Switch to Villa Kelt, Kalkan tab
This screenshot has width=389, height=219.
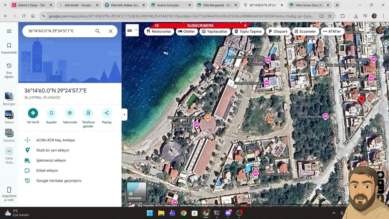coord(125,5)
